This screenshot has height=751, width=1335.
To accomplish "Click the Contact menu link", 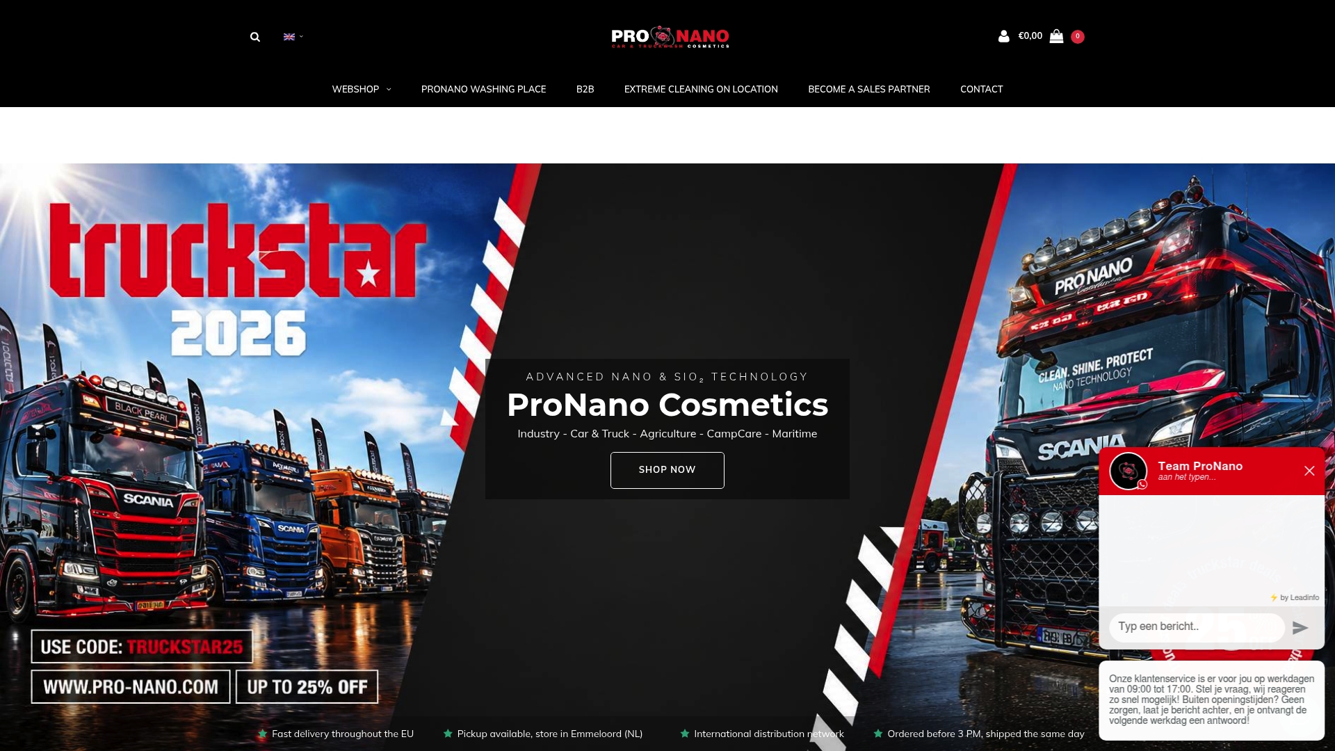I will (x=981, y=89).
